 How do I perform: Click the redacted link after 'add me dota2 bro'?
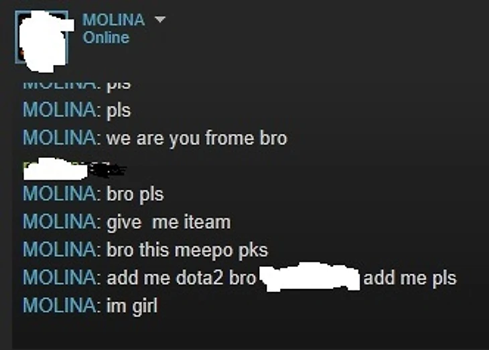310,277
